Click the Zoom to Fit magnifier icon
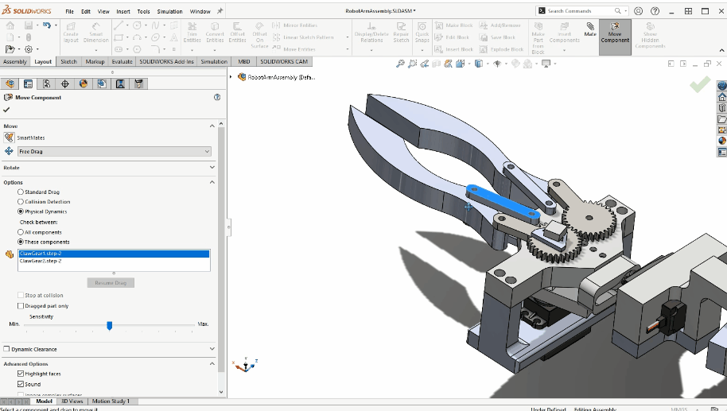727x411 pixels. coord(400,64)
